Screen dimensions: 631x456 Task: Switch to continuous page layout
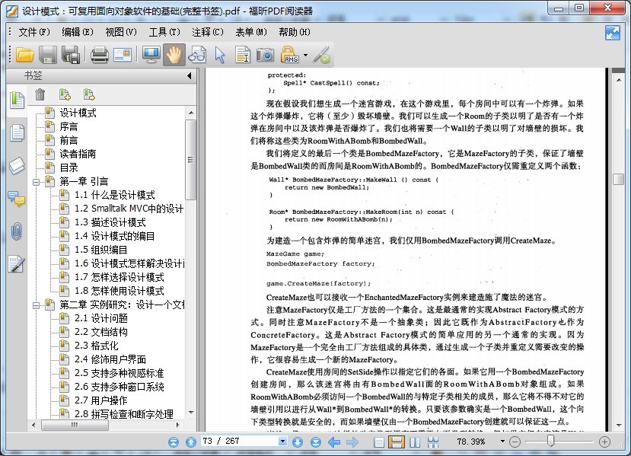[397, 442]
